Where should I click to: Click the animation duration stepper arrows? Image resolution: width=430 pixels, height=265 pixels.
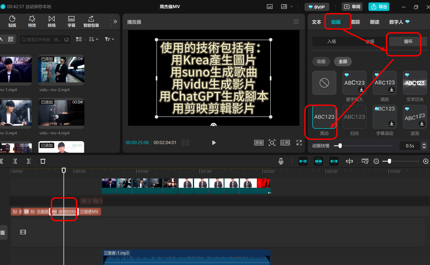click(424, 146)
